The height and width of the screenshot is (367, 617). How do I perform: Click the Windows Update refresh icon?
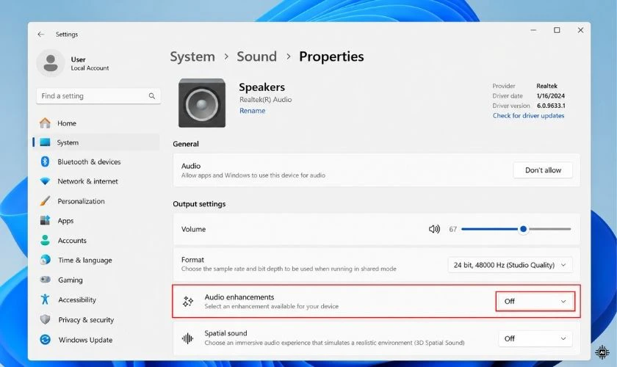pos(46,339)
